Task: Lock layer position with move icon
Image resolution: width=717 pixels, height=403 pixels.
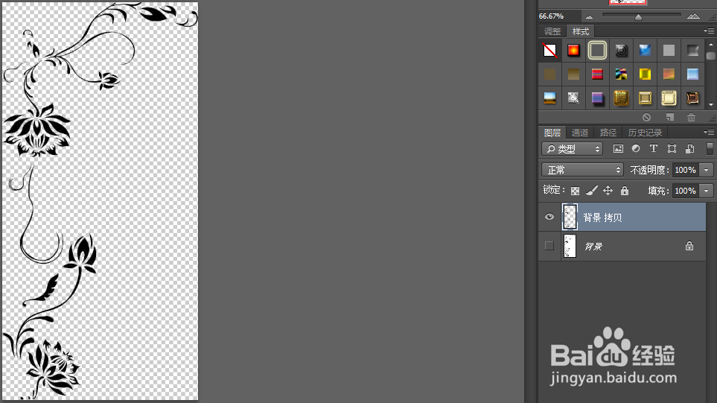Action: point(608,191)
